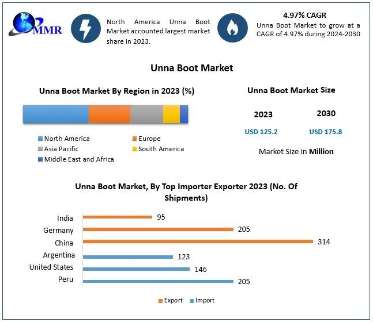373x322 pixels.
Task: Click the 'Export' legend text
Action: (174, 301)
